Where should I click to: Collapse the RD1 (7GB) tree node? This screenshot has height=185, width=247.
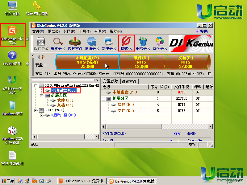(x=36, y=110)
